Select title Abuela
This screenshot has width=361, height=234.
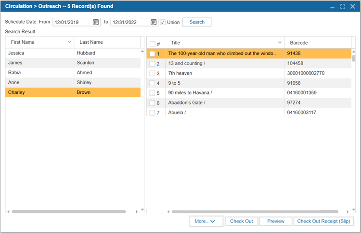[x=225, y=112]
